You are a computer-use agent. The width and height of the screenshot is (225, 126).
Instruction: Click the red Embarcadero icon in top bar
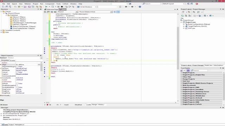pyautogui.click(x=197, y=4)
